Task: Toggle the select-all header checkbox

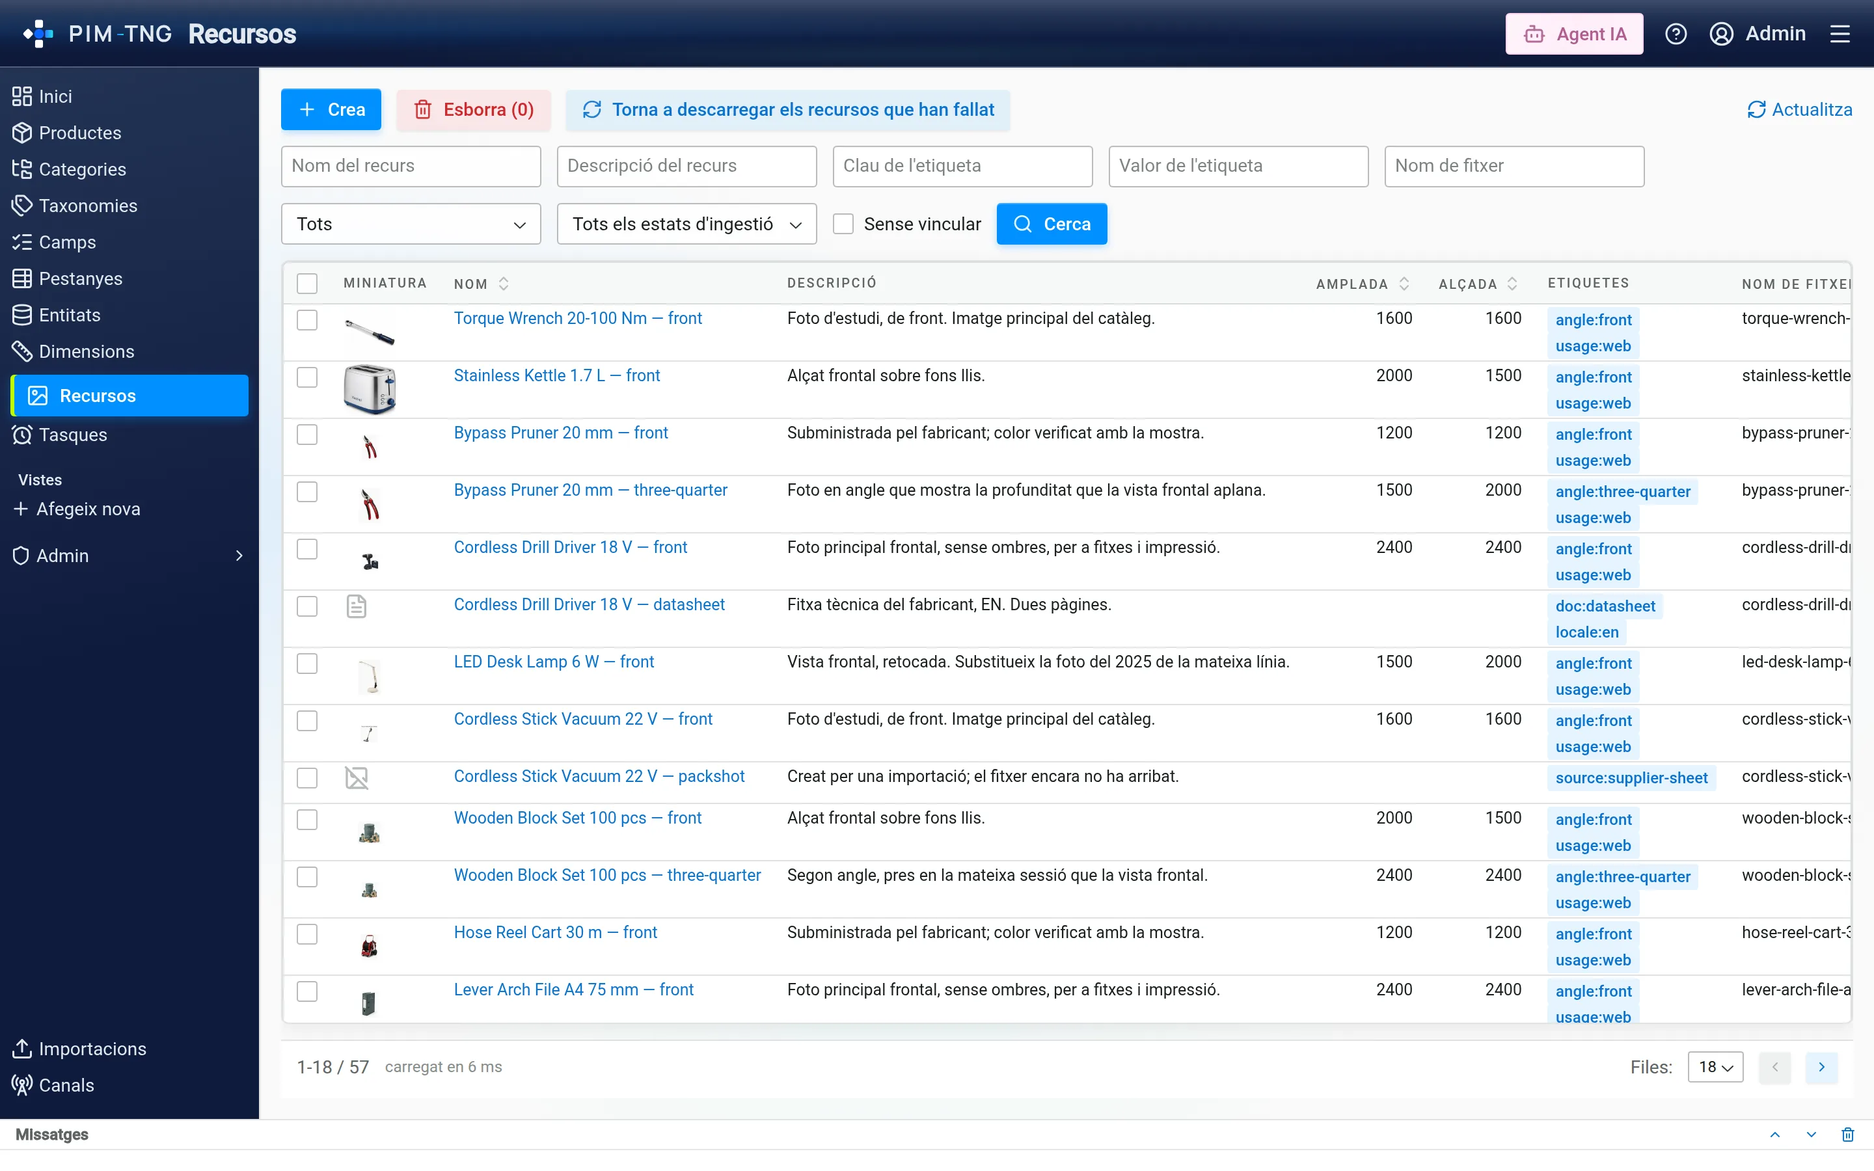Action: pos(307,284)
